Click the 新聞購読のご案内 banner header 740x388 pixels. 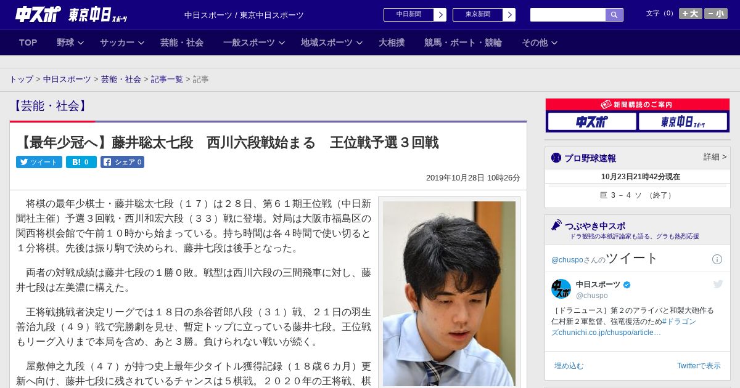pos(638,105)
